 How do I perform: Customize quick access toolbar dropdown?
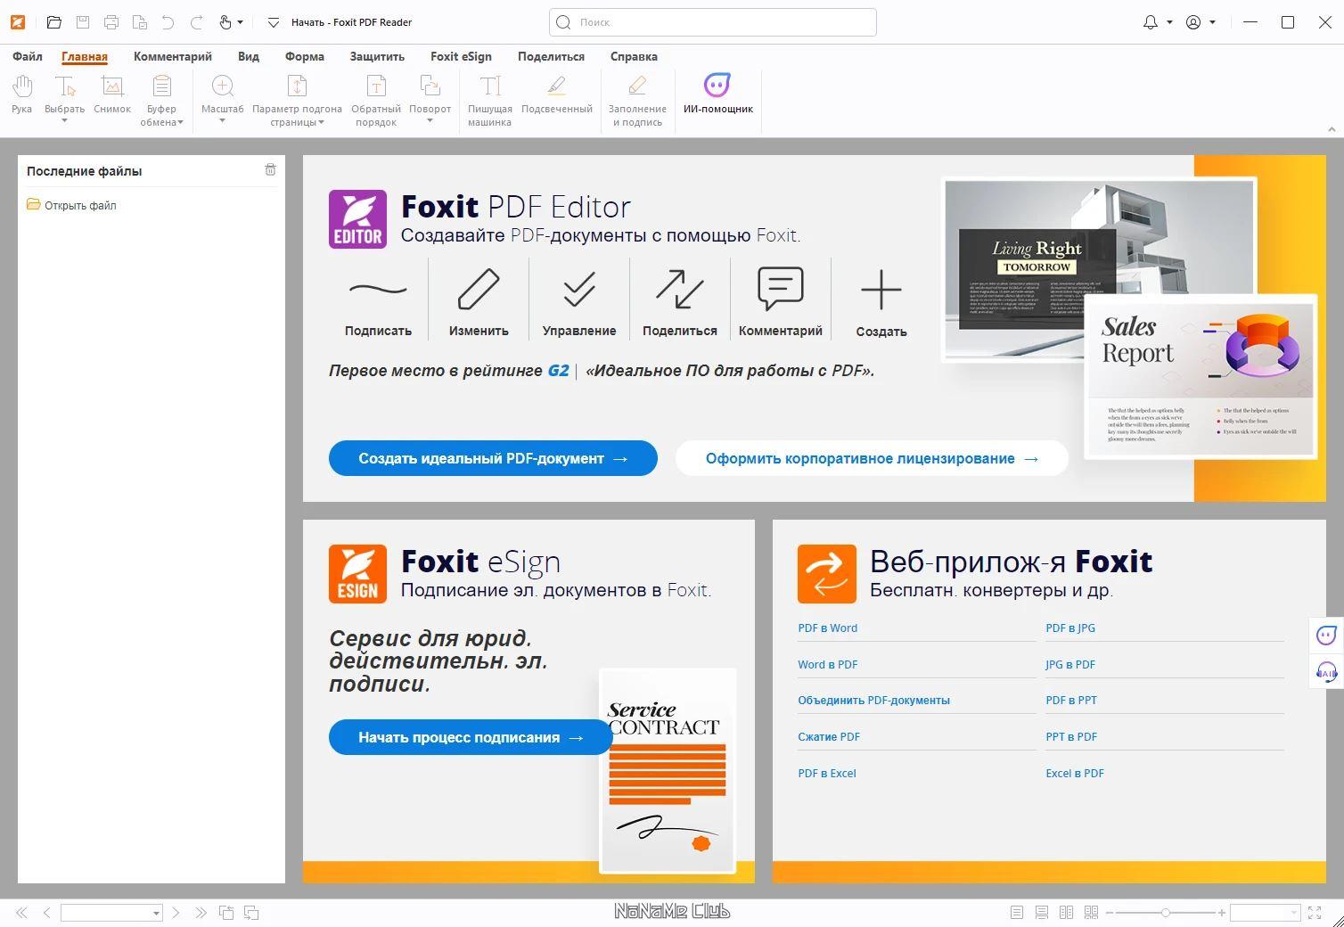click(274, 22)
